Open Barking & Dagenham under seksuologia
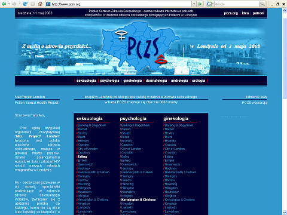The height and width of the screenshot is (215, 287). tap(92, 125)
